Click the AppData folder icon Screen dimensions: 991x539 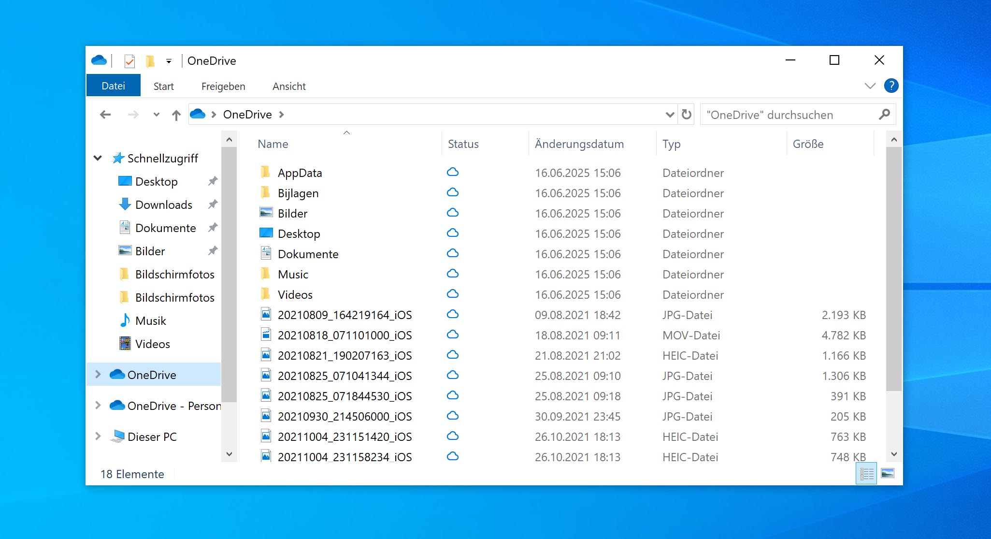(x=265, y=172)
